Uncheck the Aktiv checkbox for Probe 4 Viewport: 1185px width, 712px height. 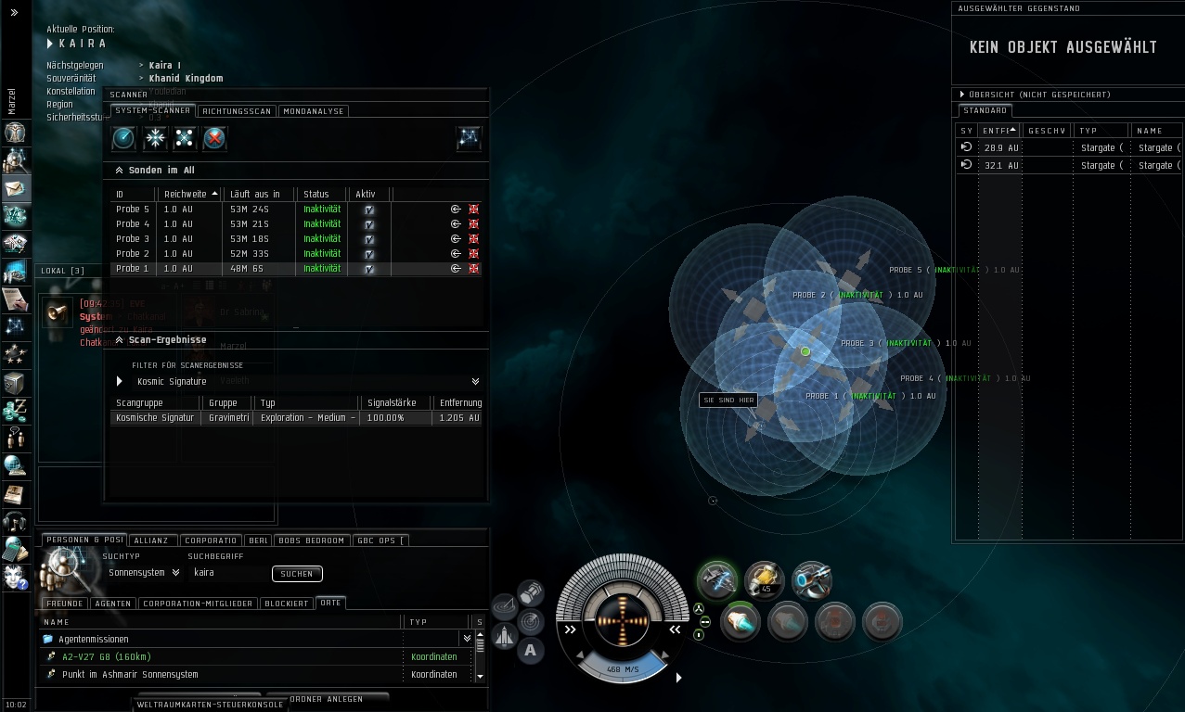pos(369,224)
